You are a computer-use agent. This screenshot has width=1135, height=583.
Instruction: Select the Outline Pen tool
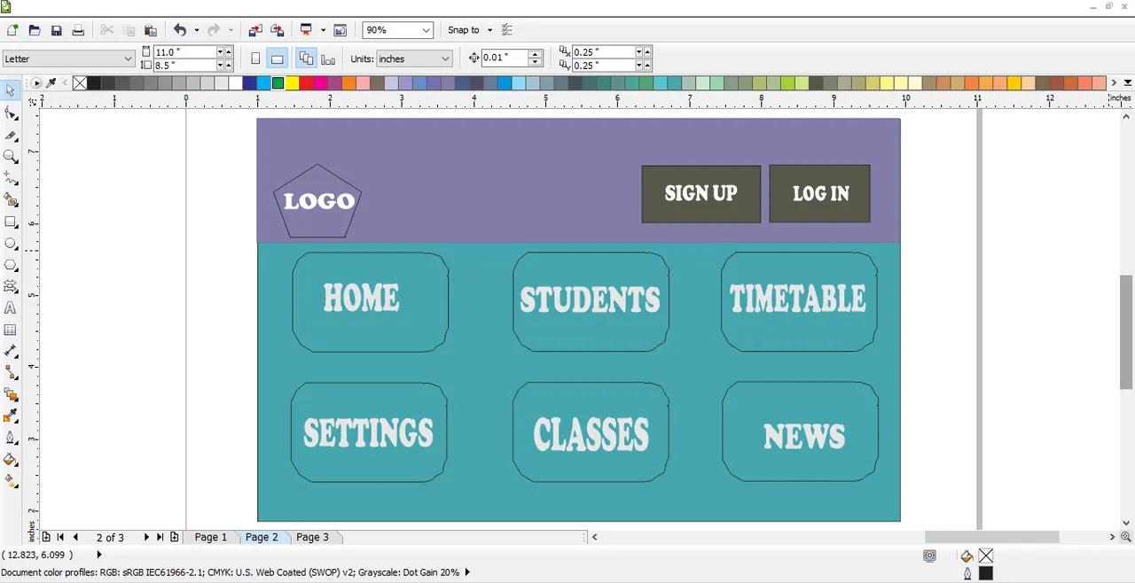[11, 439]
